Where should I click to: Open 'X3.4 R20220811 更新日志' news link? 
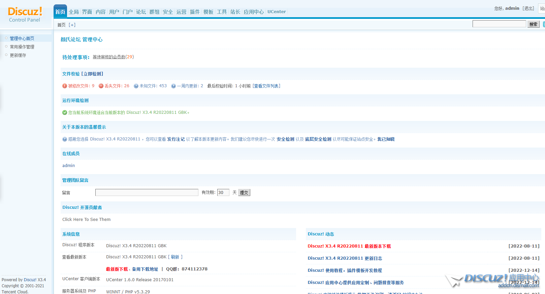(x=345, y=258)
